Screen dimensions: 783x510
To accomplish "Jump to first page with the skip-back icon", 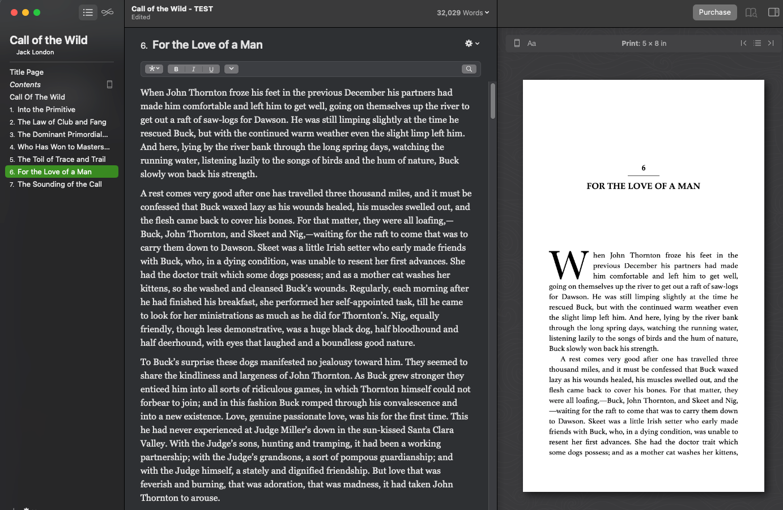I will 743,43.
